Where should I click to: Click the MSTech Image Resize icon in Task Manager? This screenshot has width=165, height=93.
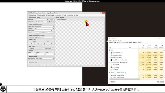pyautogui.click(x=111, y=63)
